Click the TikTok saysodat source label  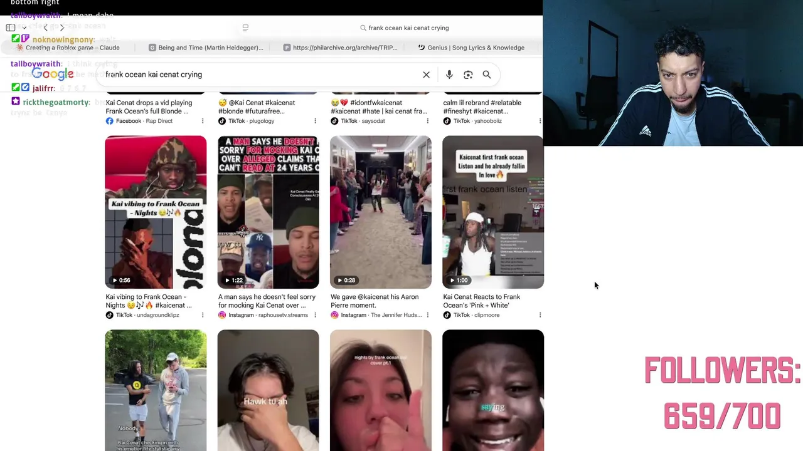(358, 121)
